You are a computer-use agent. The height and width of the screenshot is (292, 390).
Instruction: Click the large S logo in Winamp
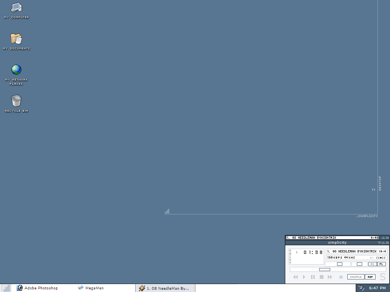click(x=382, y=277)
